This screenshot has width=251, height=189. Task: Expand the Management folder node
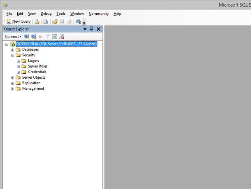(12, 89)
